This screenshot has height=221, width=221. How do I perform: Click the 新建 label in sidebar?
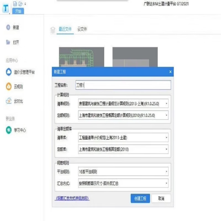click(x=16, y=27)
